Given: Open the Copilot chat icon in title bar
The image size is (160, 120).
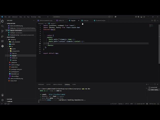Looking at the screenshot, I should (109, 17).
